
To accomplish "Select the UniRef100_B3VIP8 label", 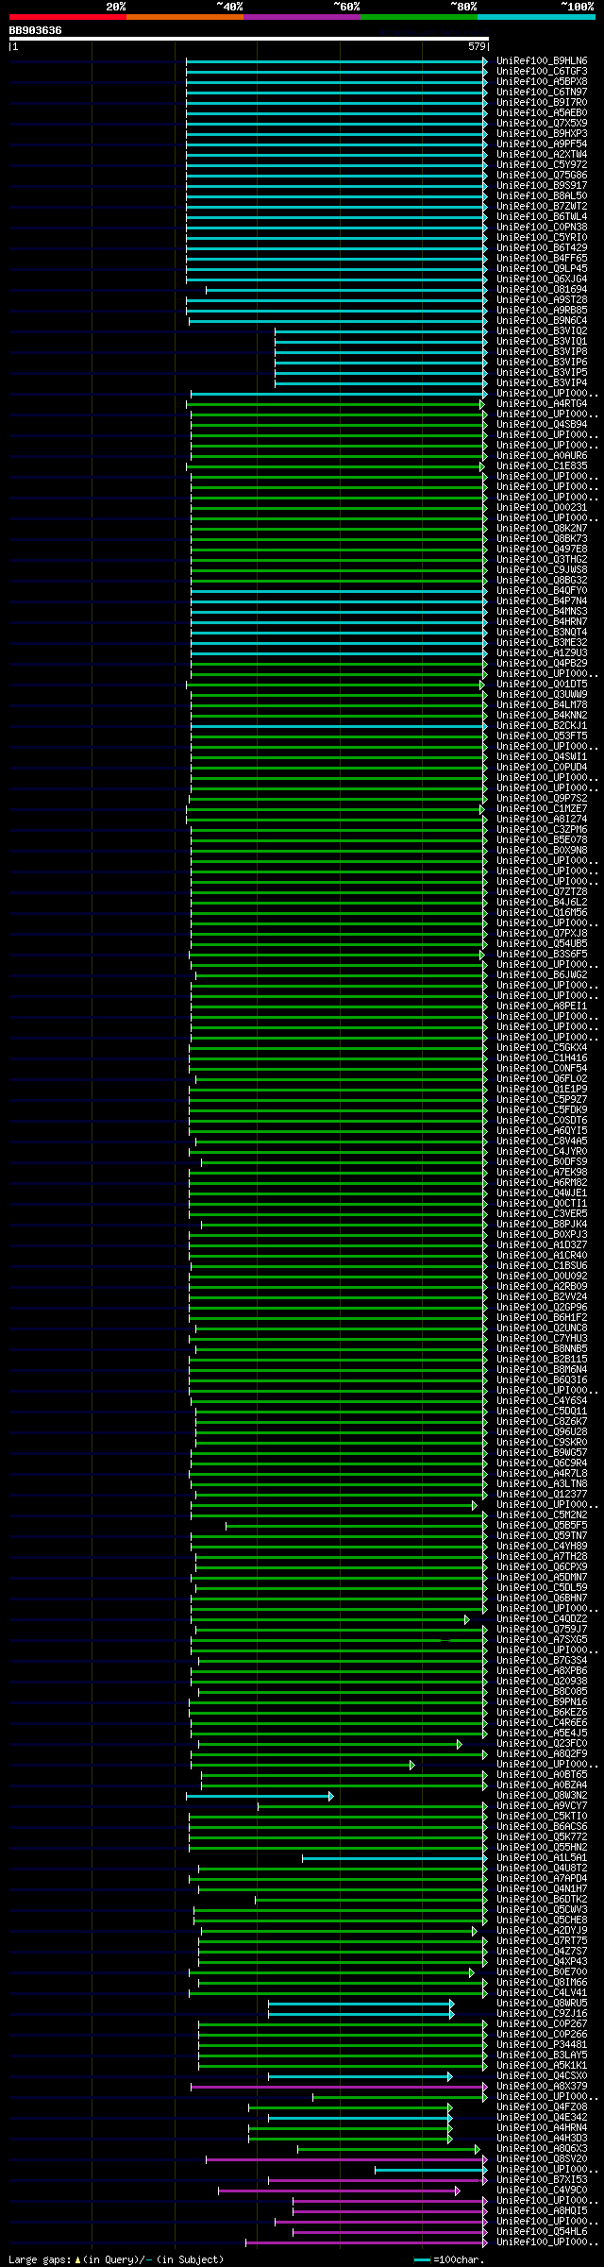I will 542,352.
